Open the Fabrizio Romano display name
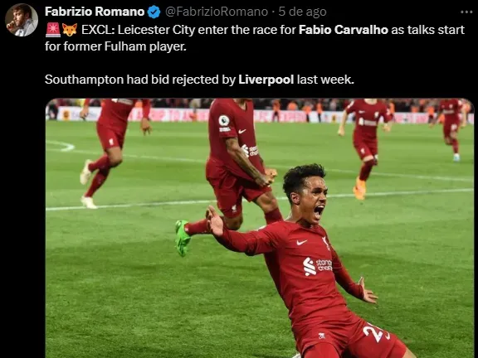 (x=95, y=12)
